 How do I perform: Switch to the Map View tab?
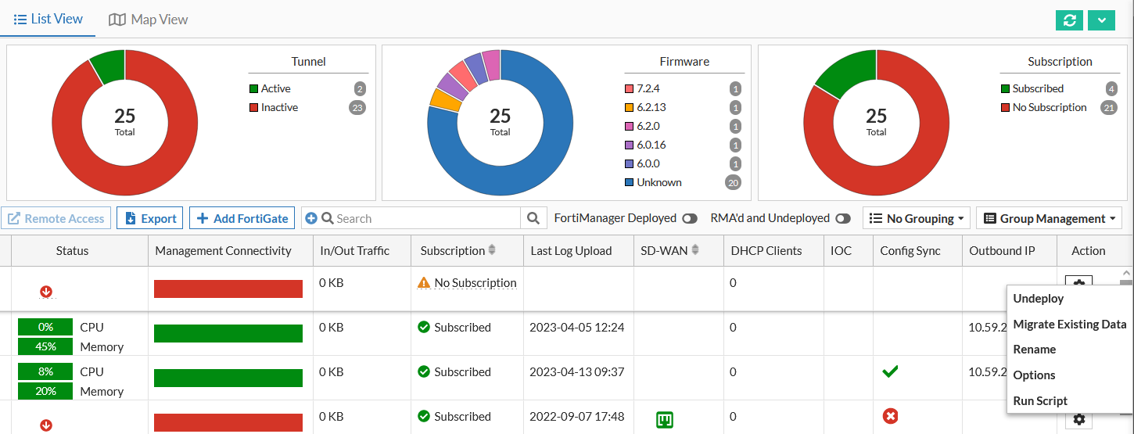click(149, 19)
